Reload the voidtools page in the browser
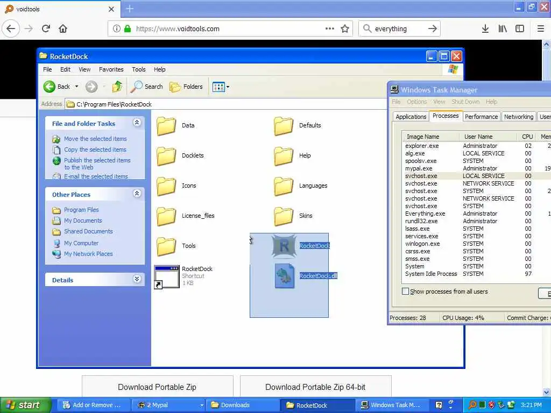The height and width of the screenshot is (413, 551). [46, 29]
